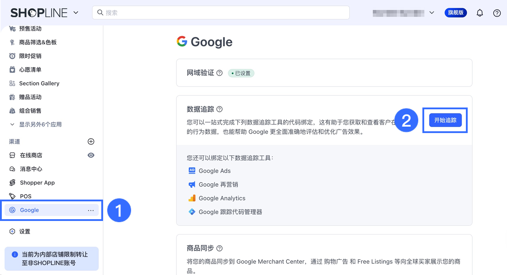Click the 开始追踪 button
This screenshot has width=507, height=275.
(x=445, y=120)
